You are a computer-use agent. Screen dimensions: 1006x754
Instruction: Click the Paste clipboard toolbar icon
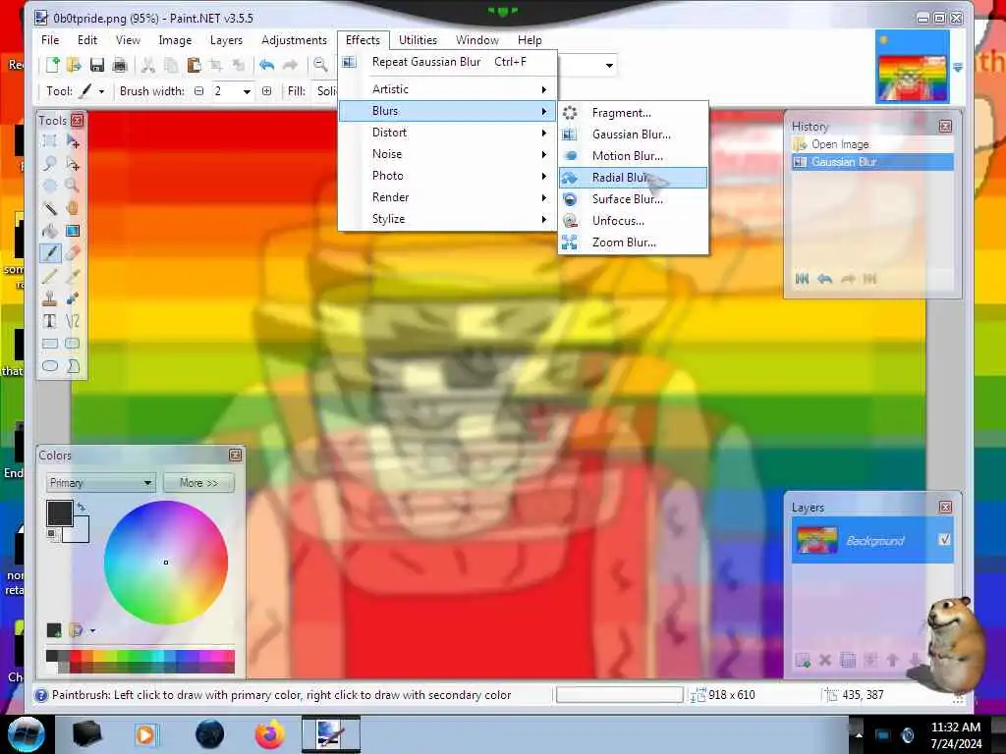click(x=194, y=65)
